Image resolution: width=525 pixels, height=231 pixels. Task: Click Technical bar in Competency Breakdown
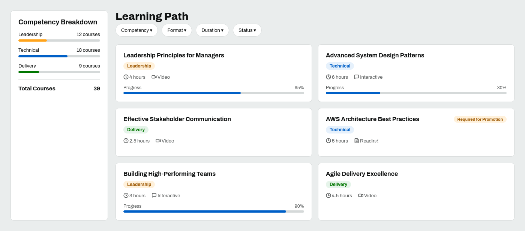[x=59, y=56]
